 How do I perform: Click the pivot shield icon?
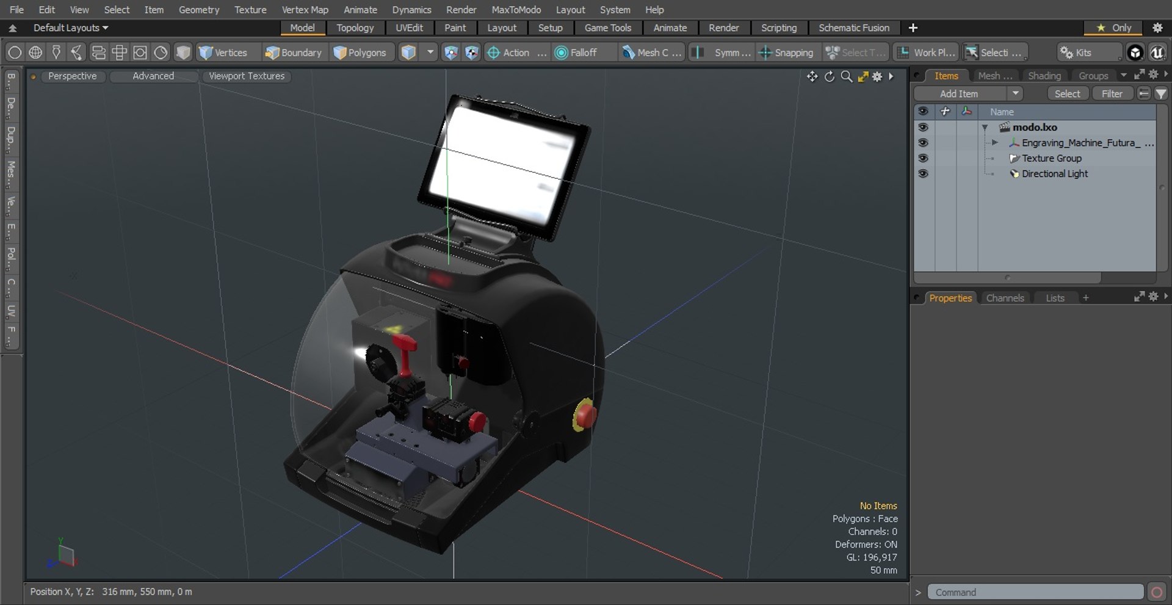(x=471, y=53)
